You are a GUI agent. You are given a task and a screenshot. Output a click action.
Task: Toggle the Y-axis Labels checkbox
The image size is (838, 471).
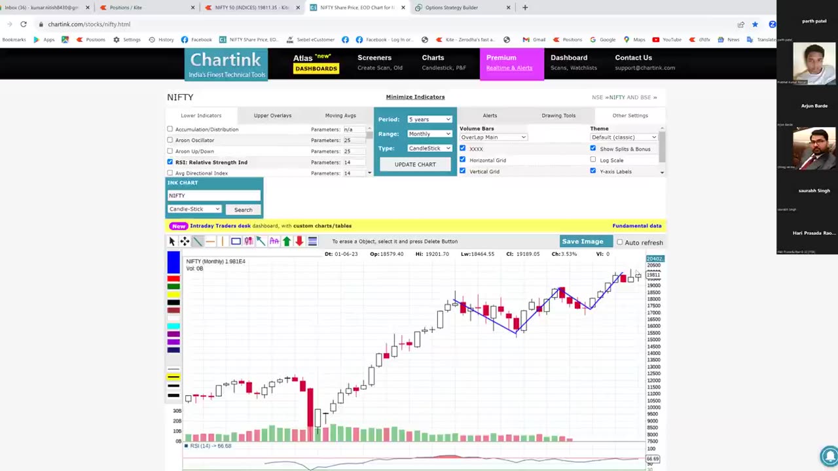(x=593, y=171)
